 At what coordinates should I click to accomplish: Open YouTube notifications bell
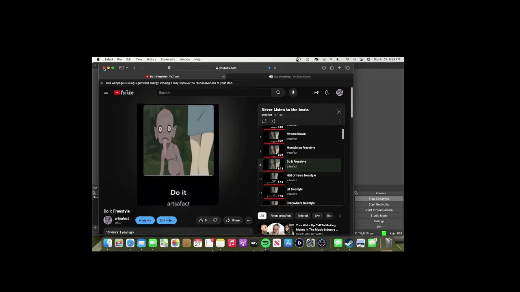[x=327, y=92]
